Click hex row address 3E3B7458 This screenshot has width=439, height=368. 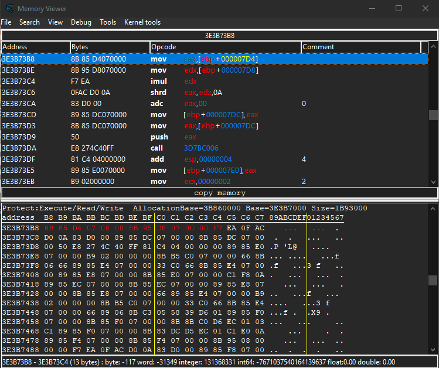pyautogui.click(x=21, y=322)
